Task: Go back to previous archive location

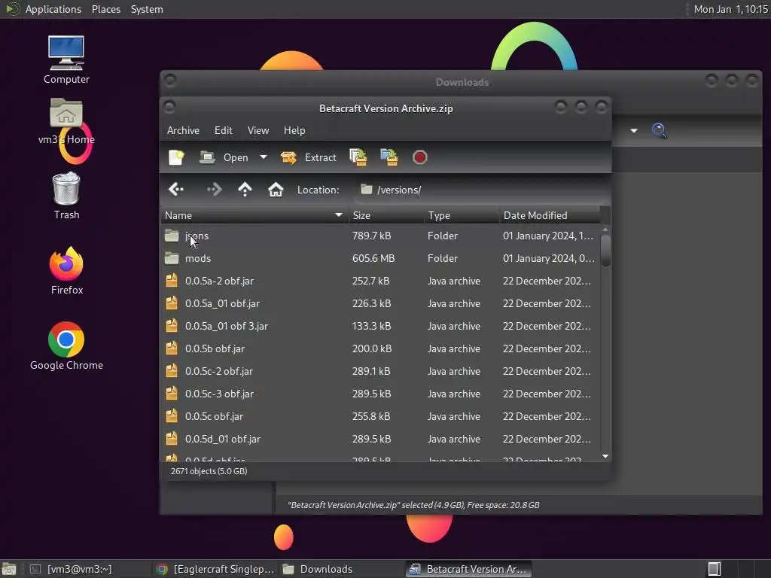Action: 176,189
